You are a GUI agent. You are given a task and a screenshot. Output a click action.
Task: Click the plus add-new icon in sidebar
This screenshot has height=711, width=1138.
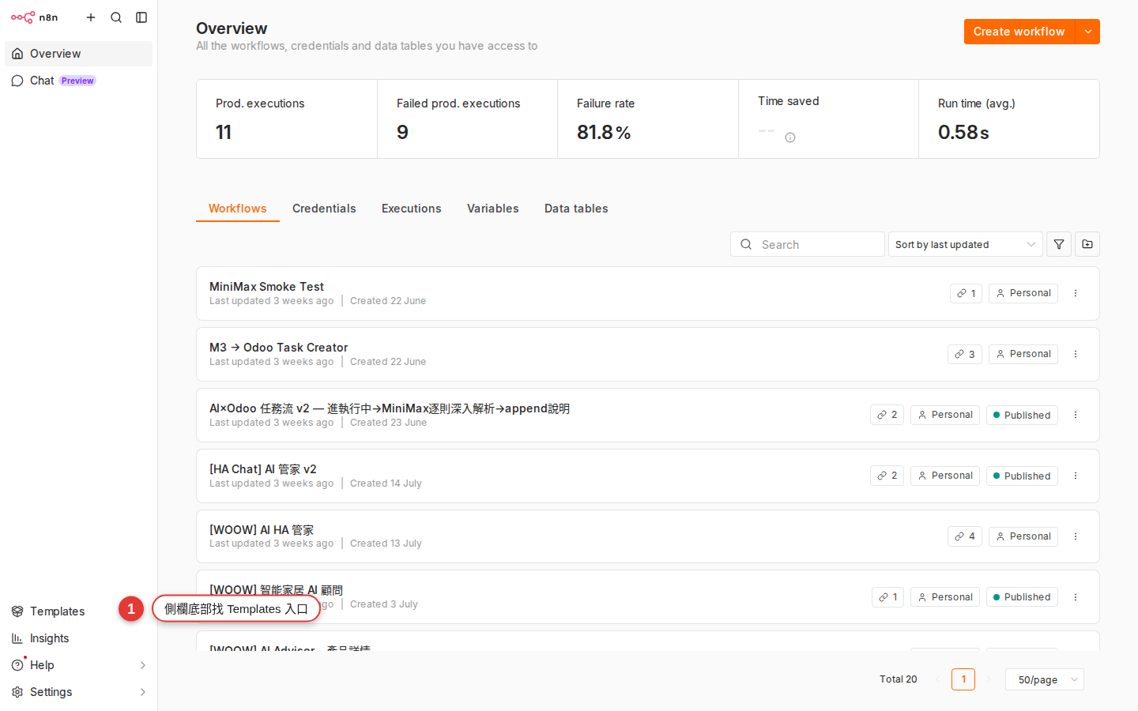pos(91,17)
